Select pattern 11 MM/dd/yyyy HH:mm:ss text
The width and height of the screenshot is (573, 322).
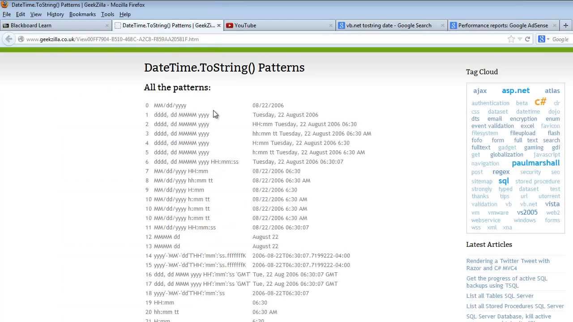185,228
